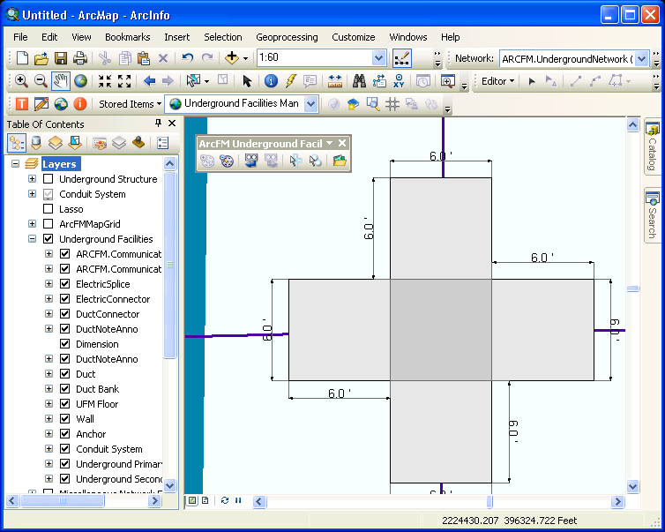
Task: Open the Search side tab
Action: [x=653, y=215]
